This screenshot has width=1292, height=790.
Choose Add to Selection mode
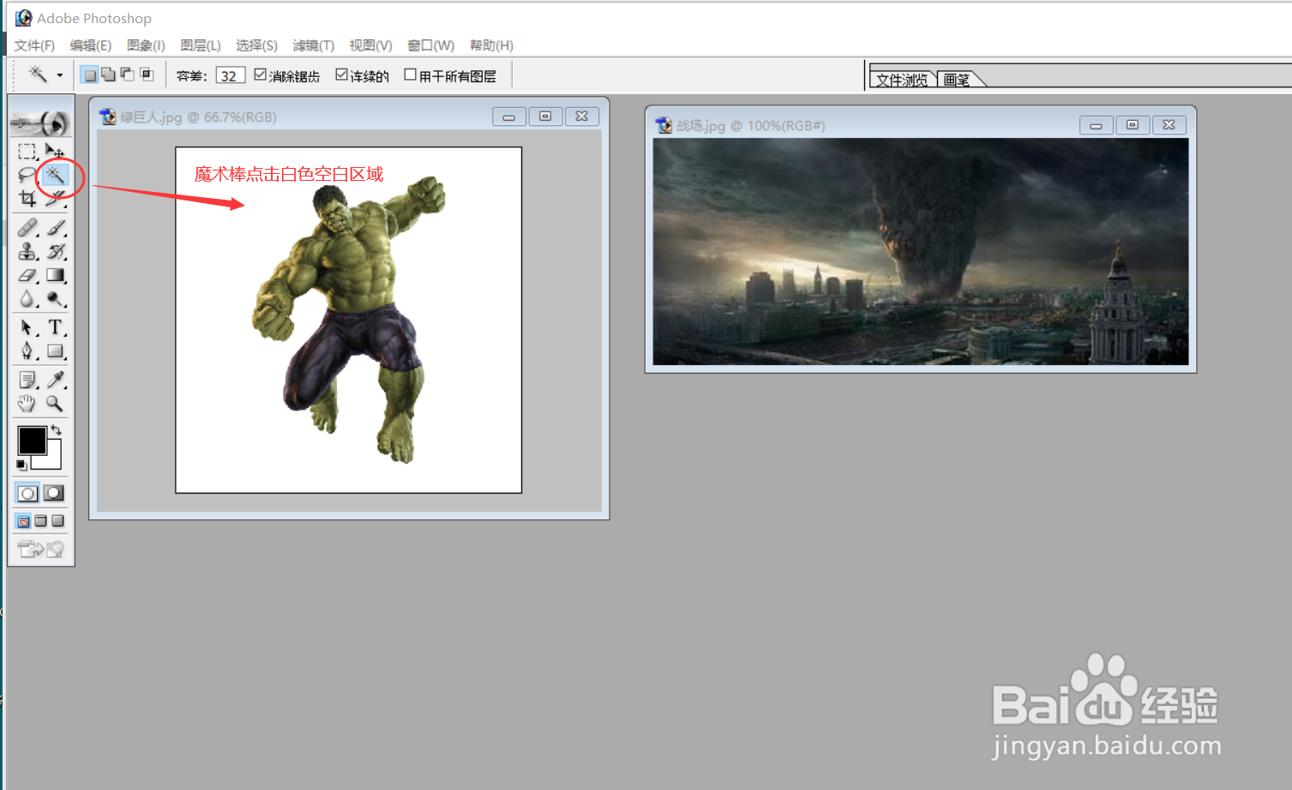(x=109, y=75)
